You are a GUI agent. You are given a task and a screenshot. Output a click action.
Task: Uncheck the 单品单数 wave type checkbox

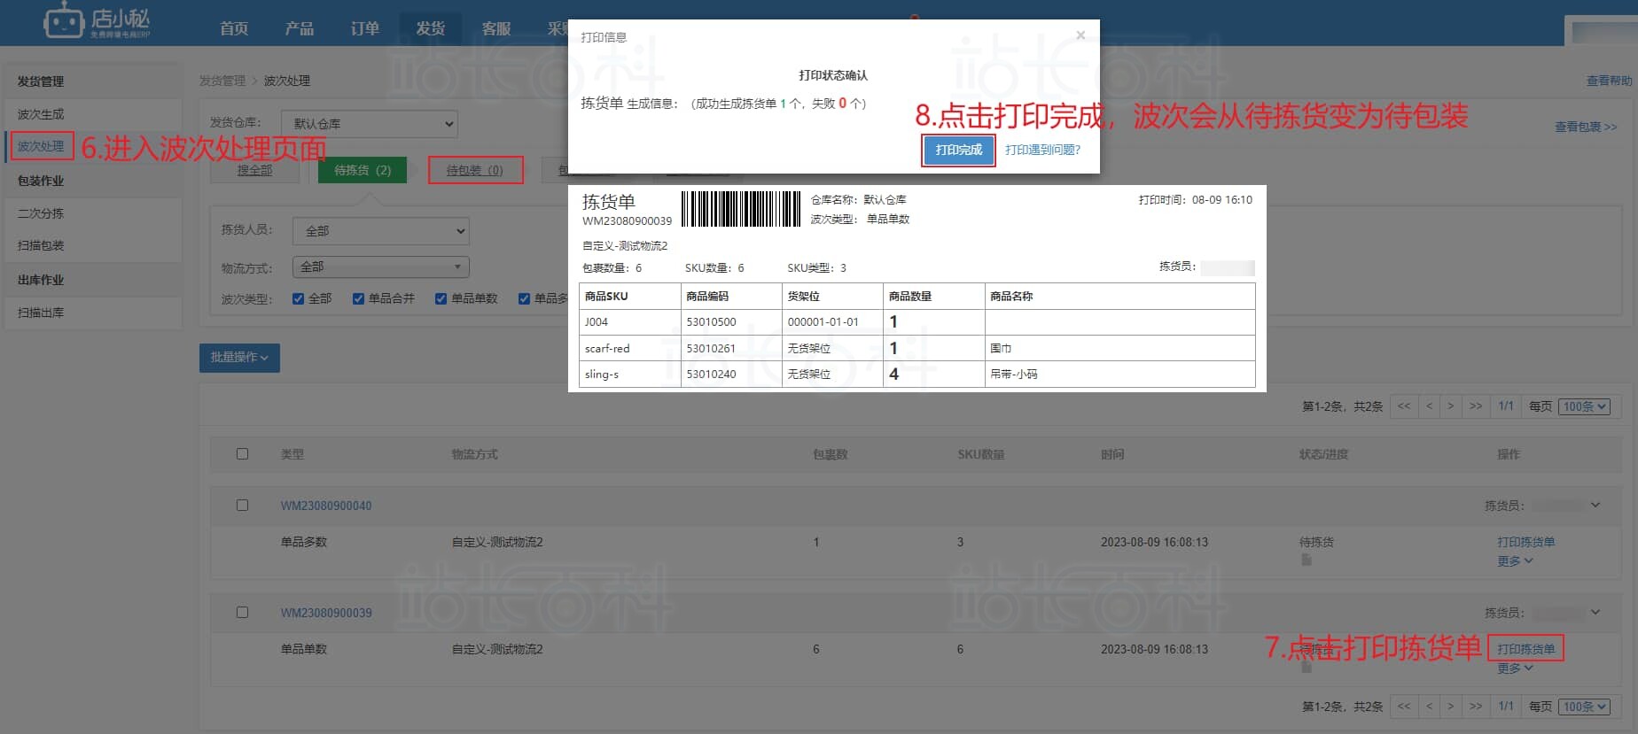(x=441, y=298)
